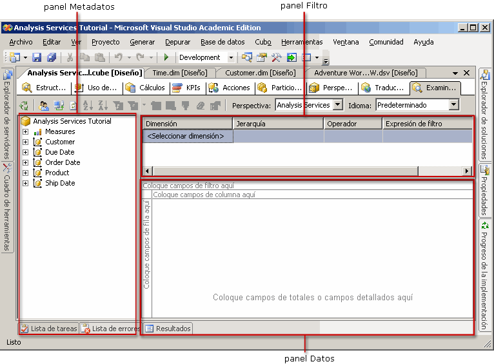Click the Undo toolbar icon
Viewport: 494px width, 364px height.
point(119,57)
